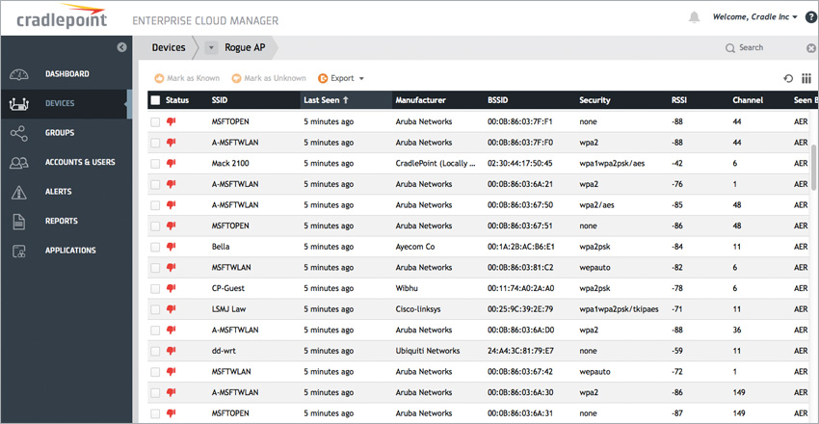Screen dimensions: 819x424
Task: Collapse the left sidebar with arrow icon
Action: click(121, 47)
